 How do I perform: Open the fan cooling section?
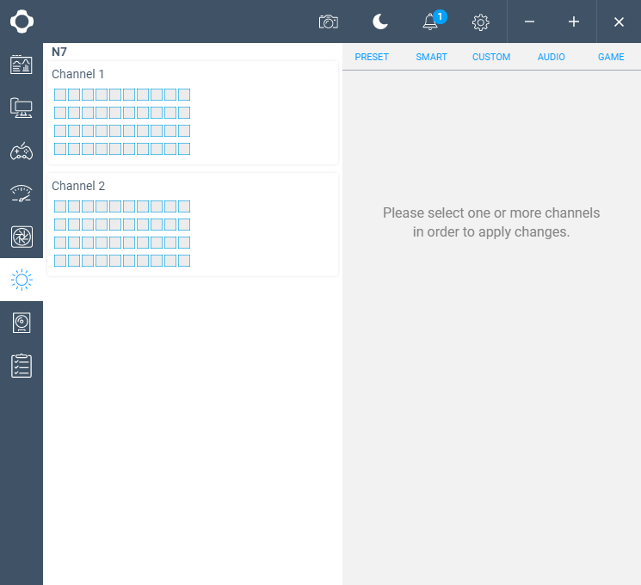tap(22, 237)
